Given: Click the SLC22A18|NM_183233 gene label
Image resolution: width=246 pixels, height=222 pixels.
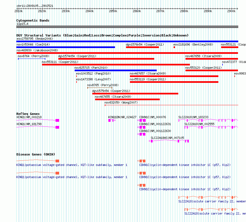Looking at the screenshot, I should click(193, 117).
